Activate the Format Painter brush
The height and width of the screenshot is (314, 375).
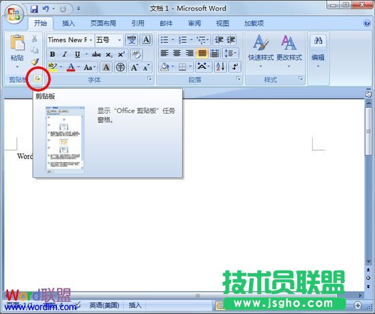pyautogui.click(x=35, y=62)
